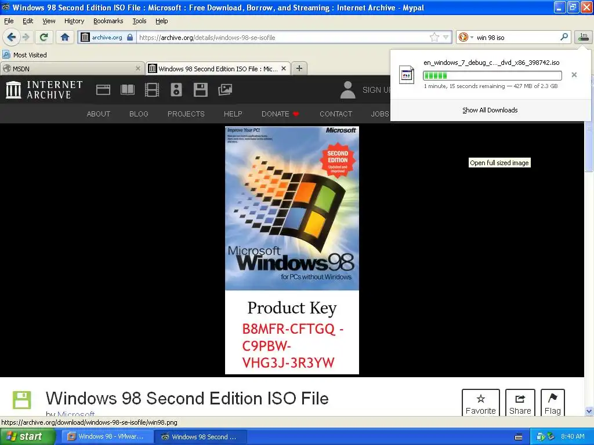
Task: Open the Microsoft author link
Action: (x=76, y=414)
